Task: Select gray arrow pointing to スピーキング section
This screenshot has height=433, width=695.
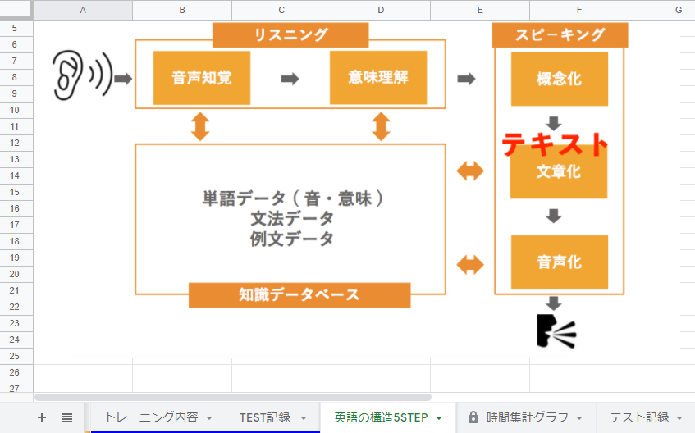Action: (466, 79)
